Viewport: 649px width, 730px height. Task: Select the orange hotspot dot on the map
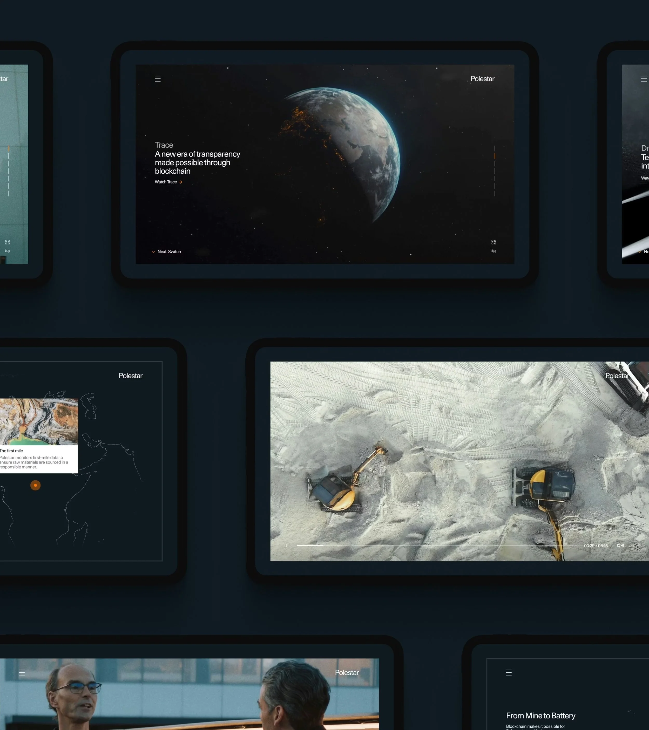35,485
